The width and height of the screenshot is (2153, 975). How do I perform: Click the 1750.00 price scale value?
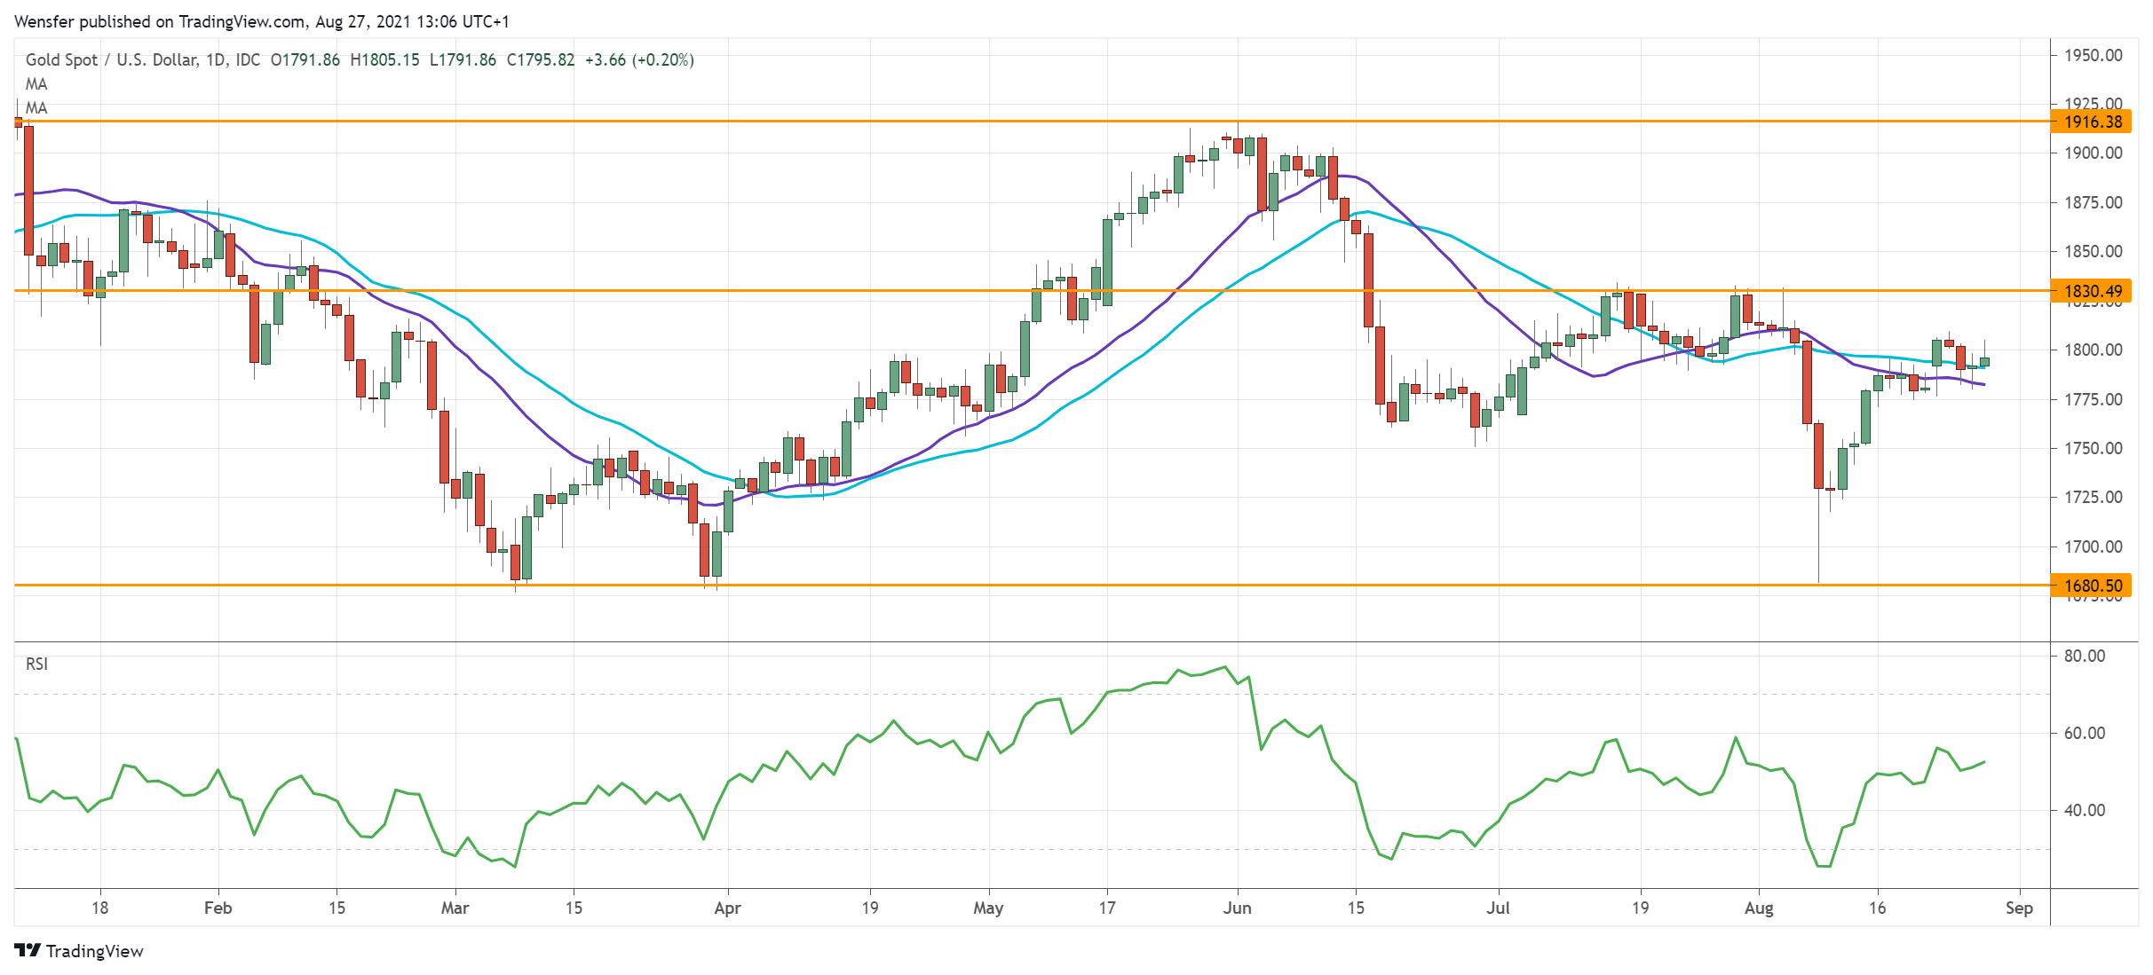[2093, 448]
